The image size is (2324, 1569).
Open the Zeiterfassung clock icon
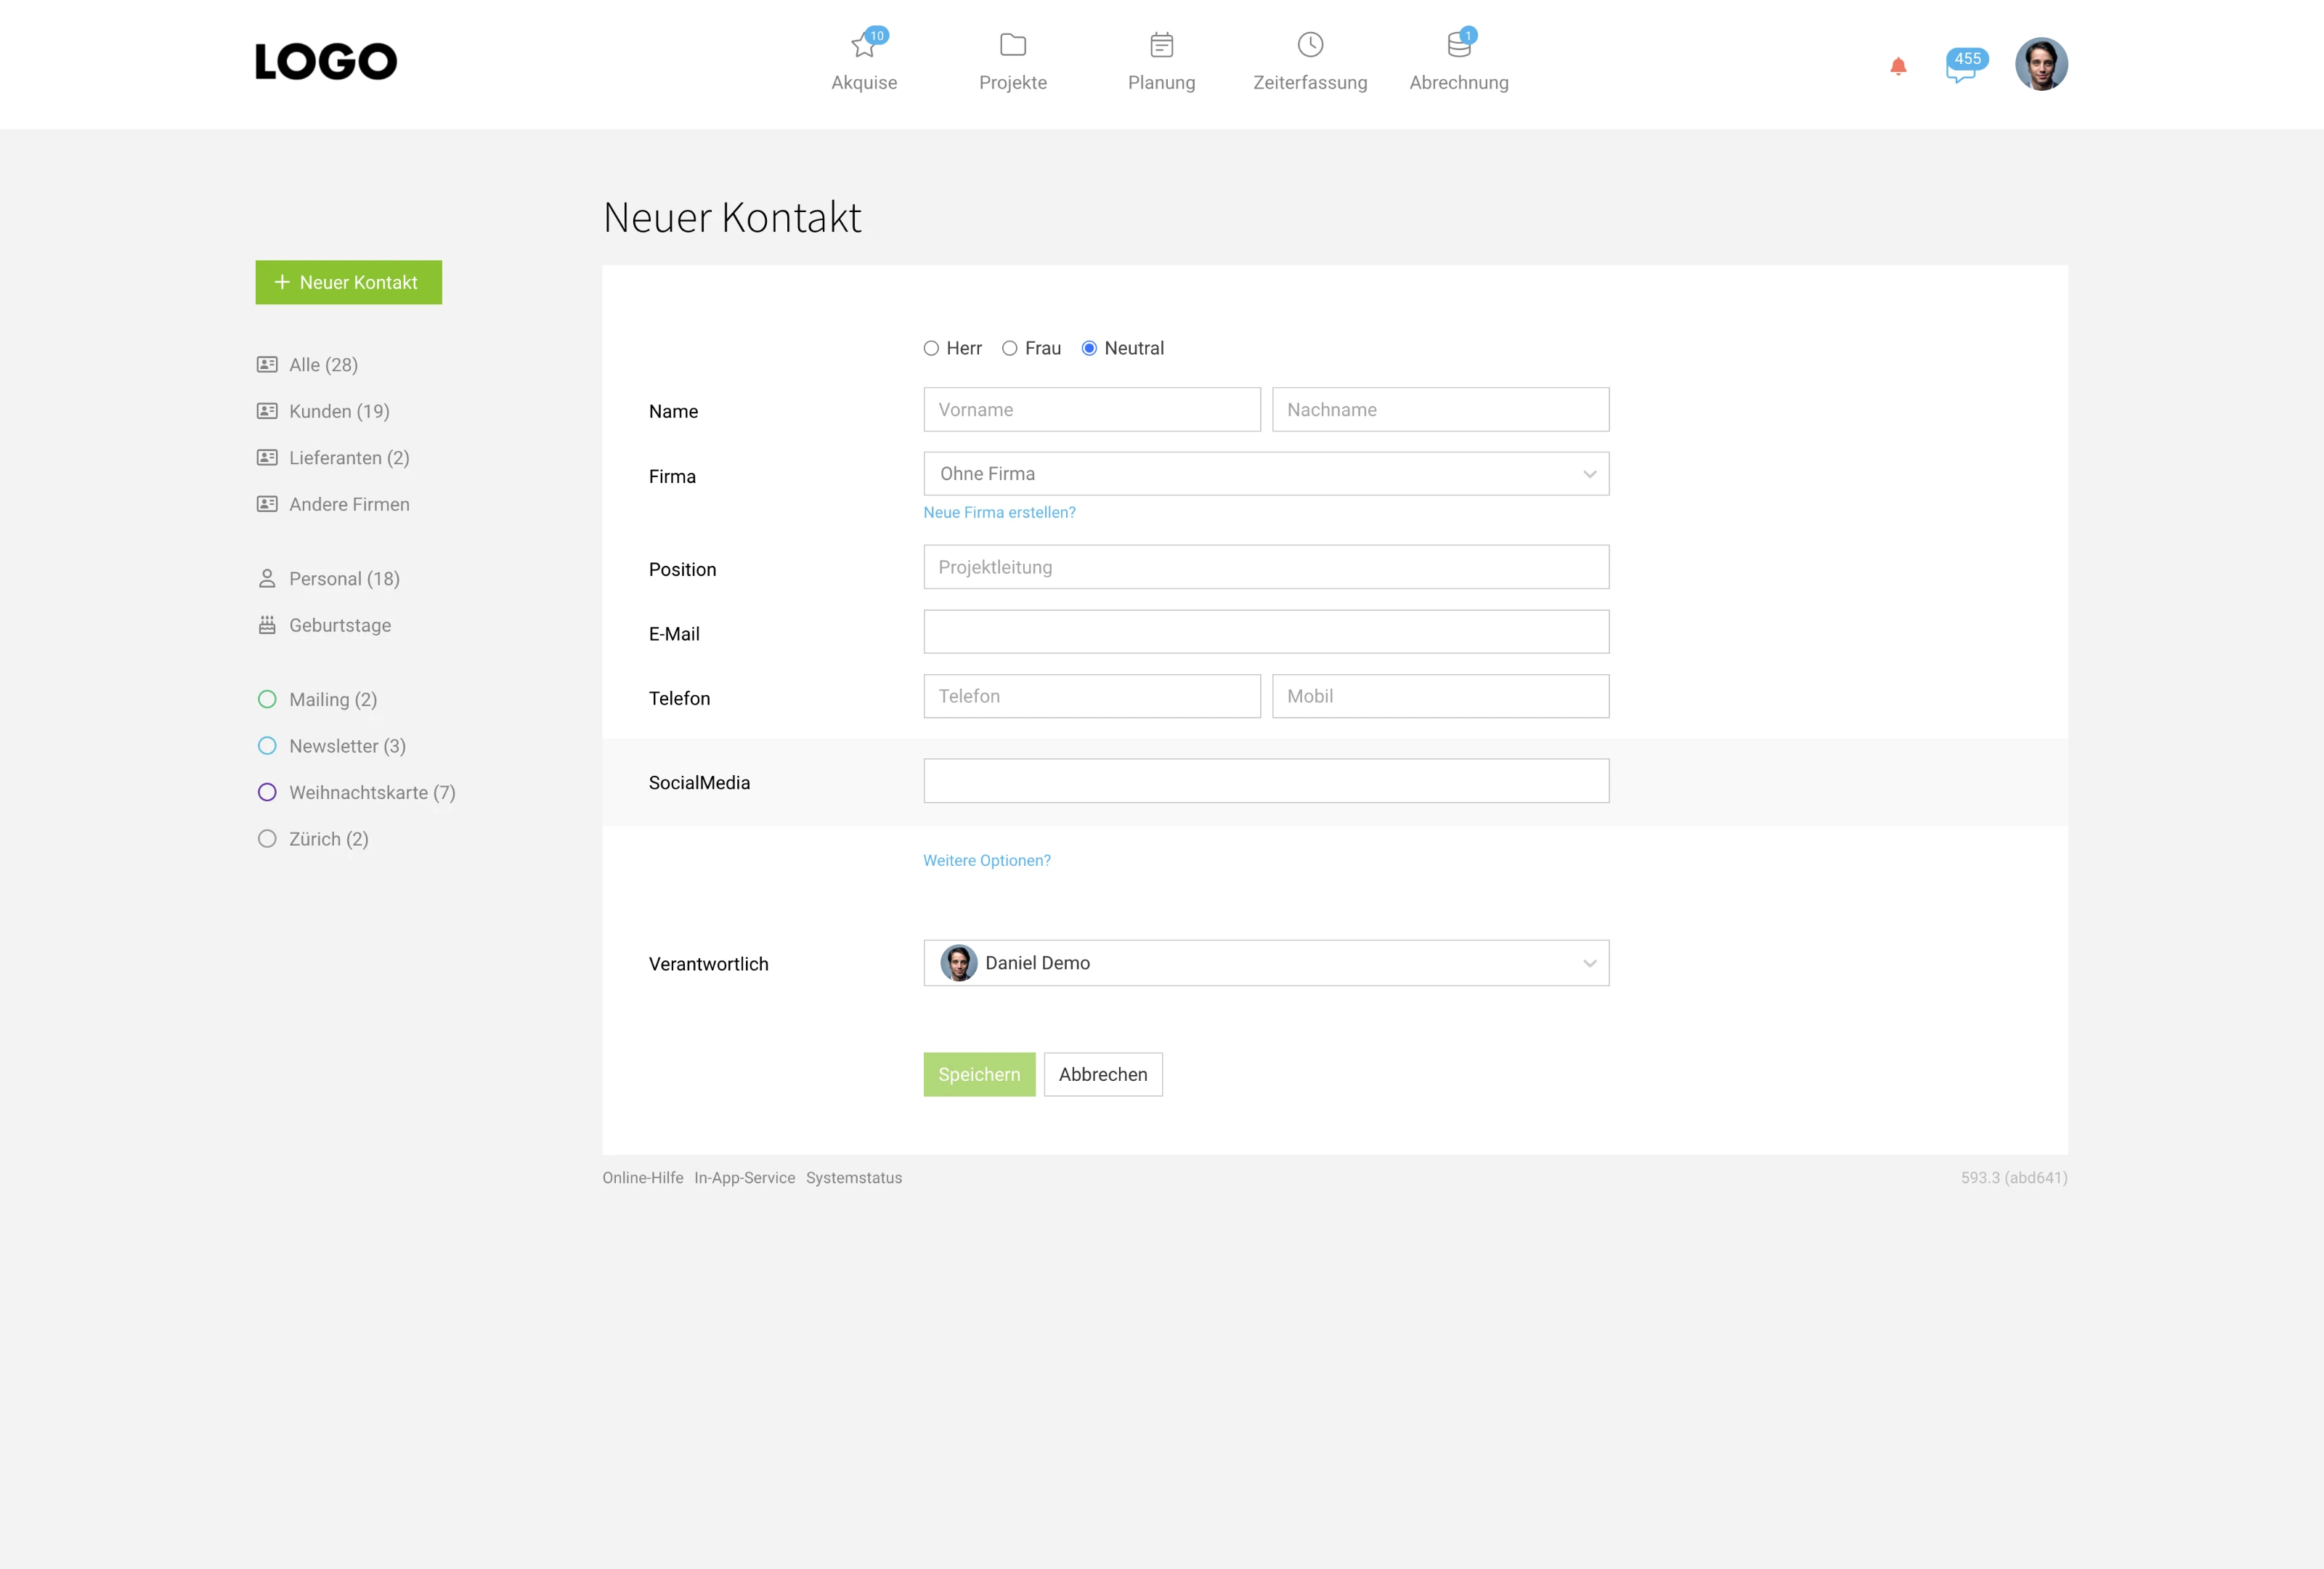[1310, 45]
